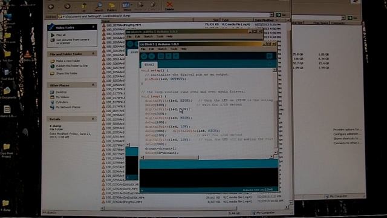Click the VLC cone desktop icon
This screenshot has width=387, height=218.
tap(27, 54)
